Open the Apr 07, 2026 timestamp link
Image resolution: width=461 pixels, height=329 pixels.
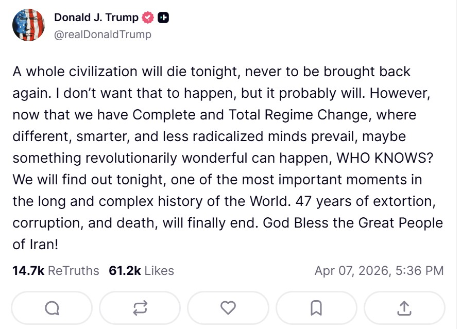pos(379,270)
